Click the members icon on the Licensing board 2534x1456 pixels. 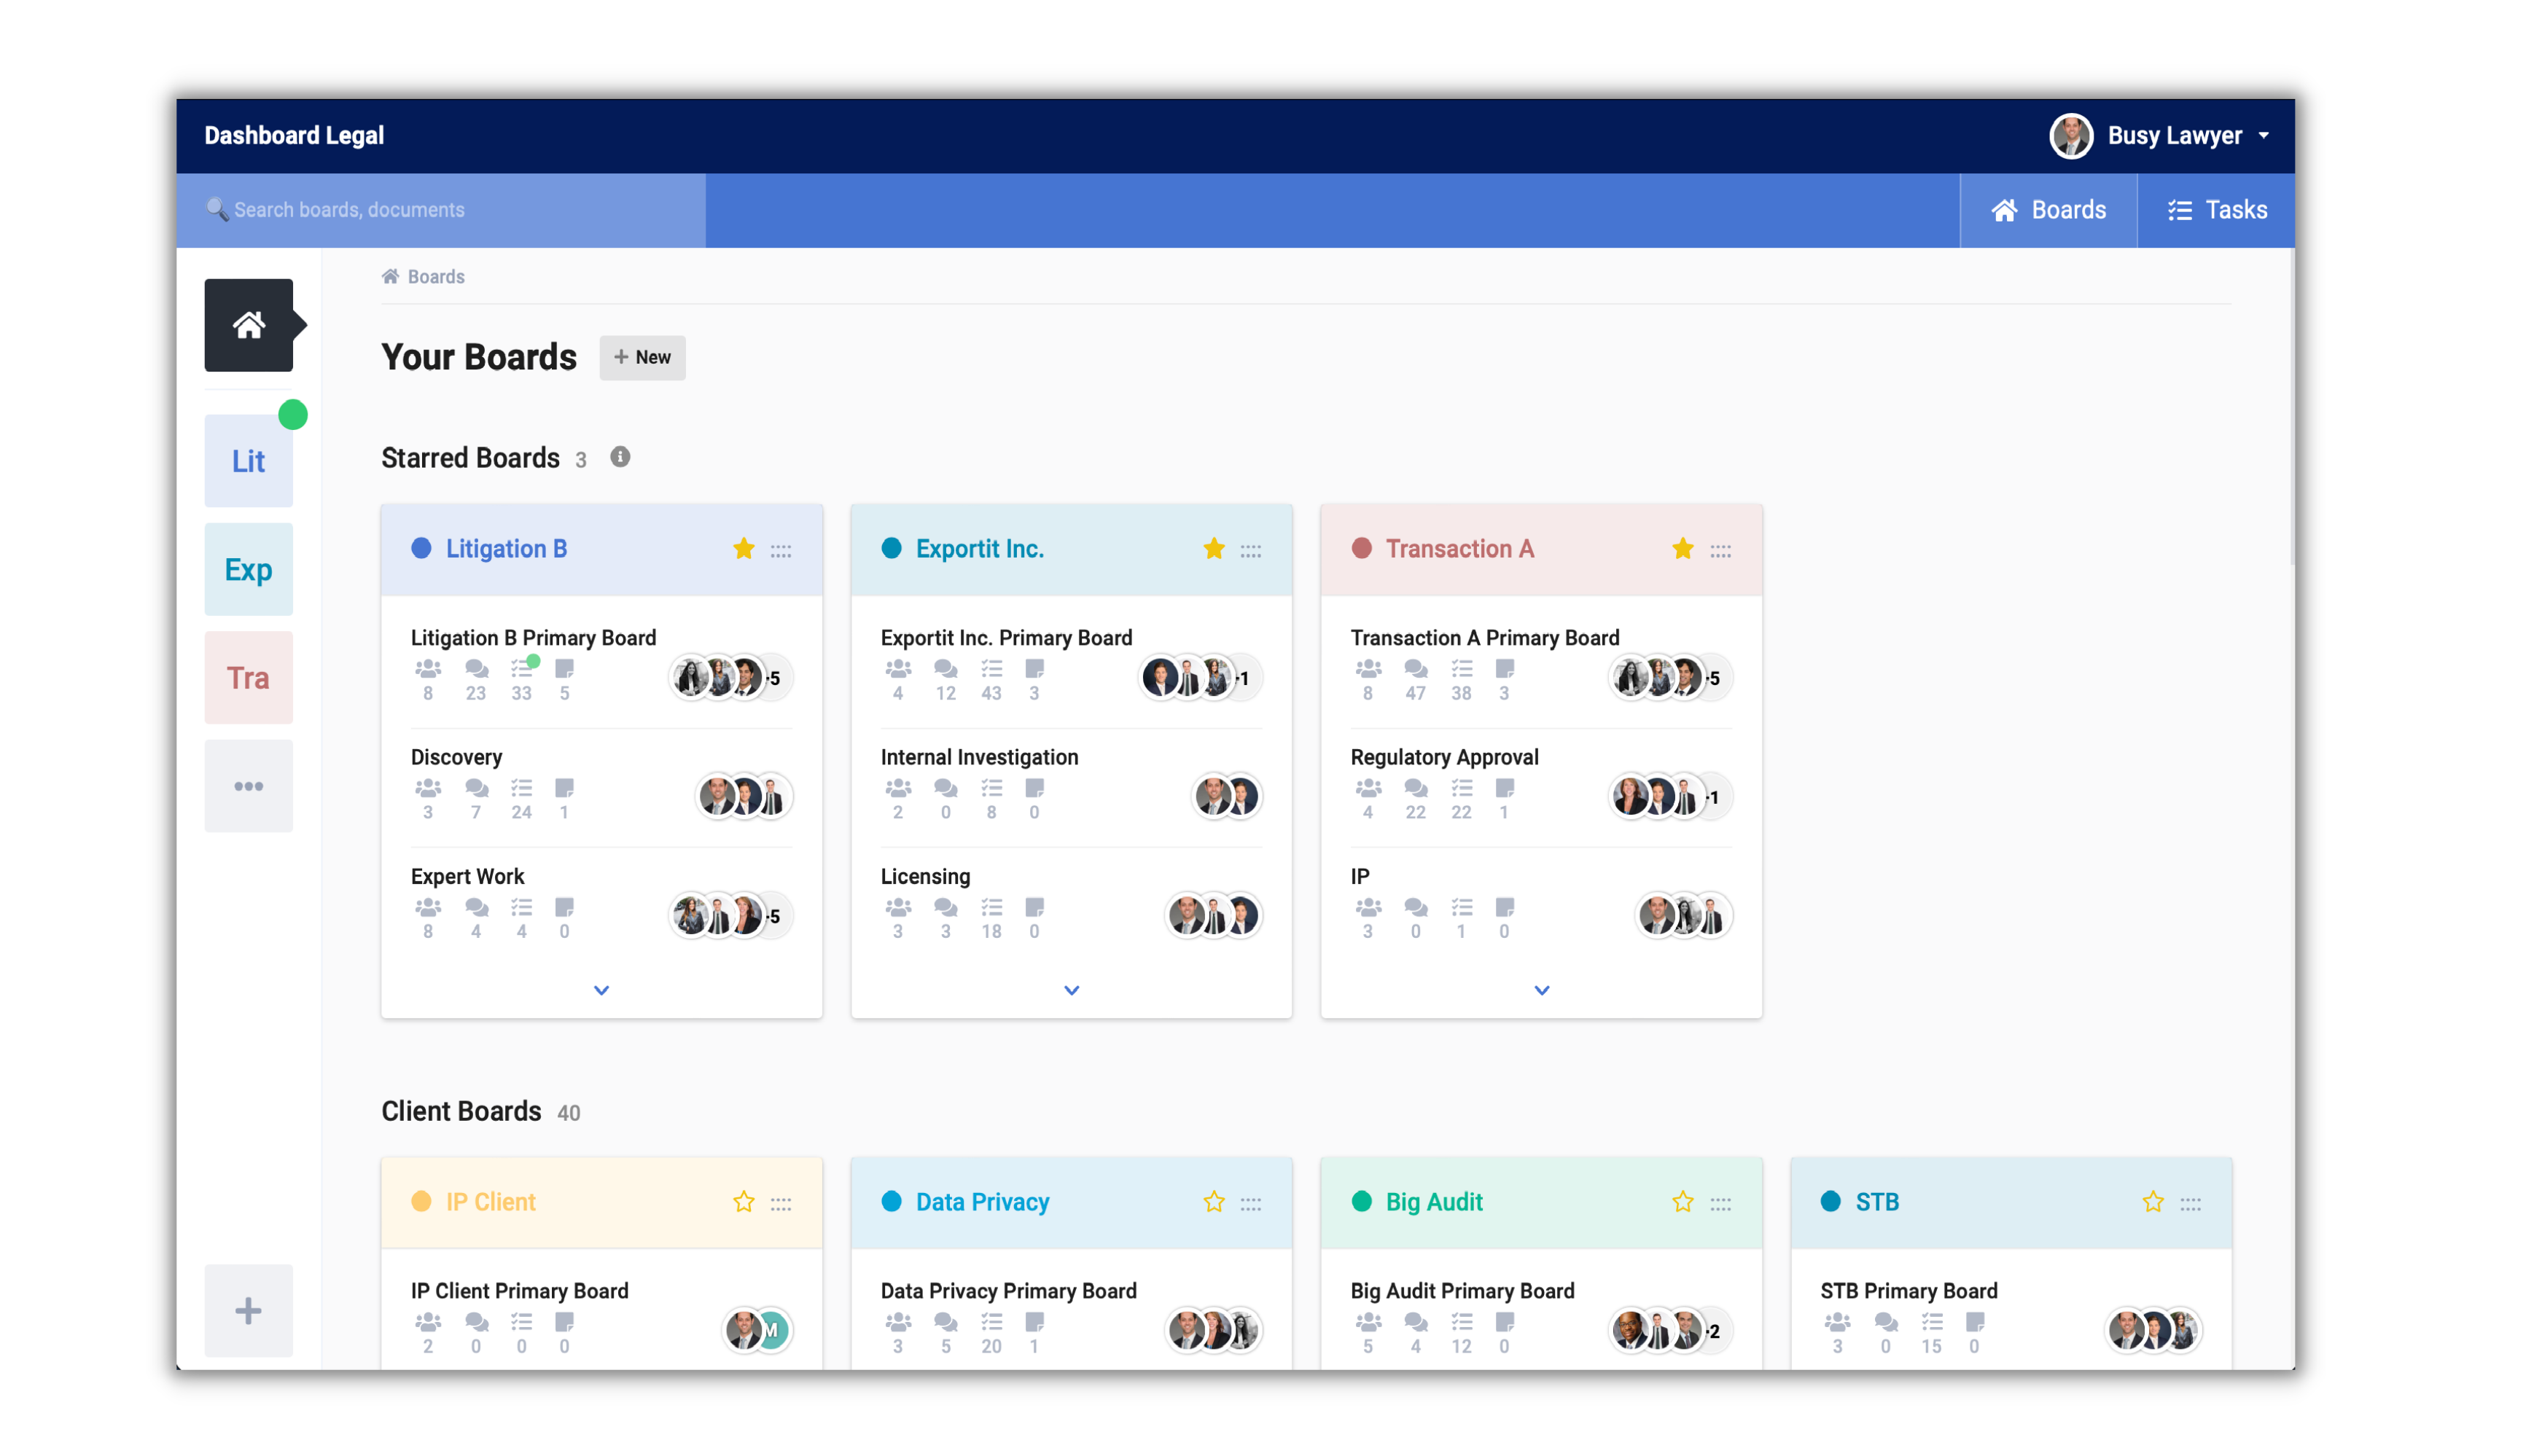(x=898, y=907)
